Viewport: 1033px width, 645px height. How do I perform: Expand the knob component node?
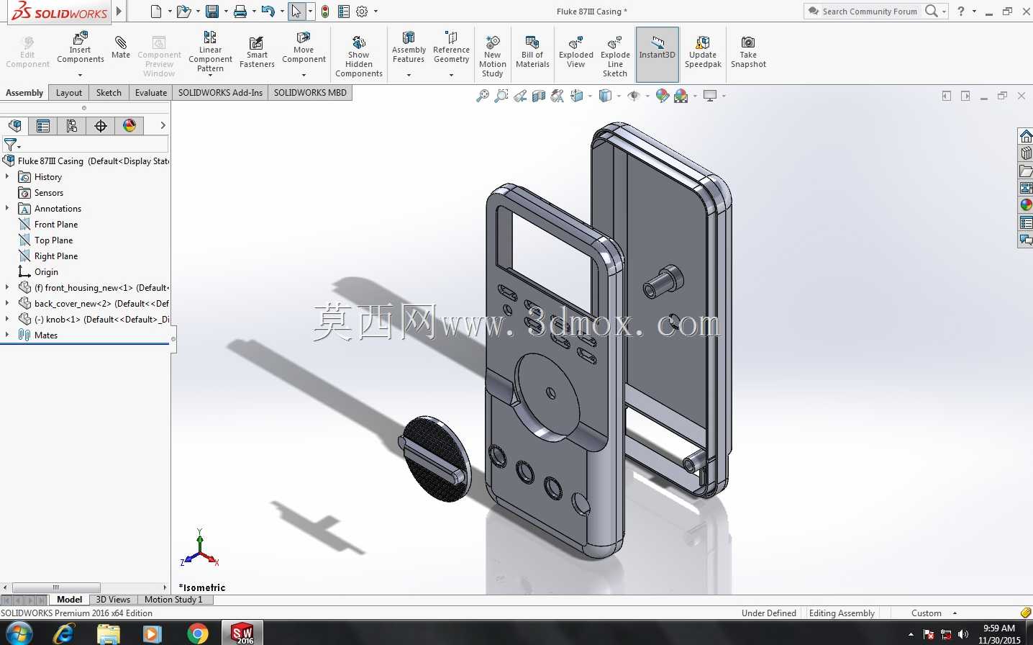point(7,319)
